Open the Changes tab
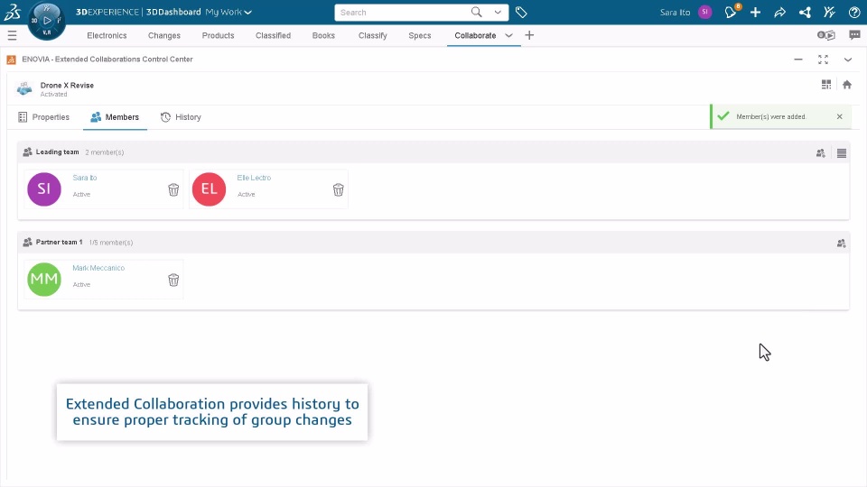Viewport: 867px width, 487px height. [164, 35]
